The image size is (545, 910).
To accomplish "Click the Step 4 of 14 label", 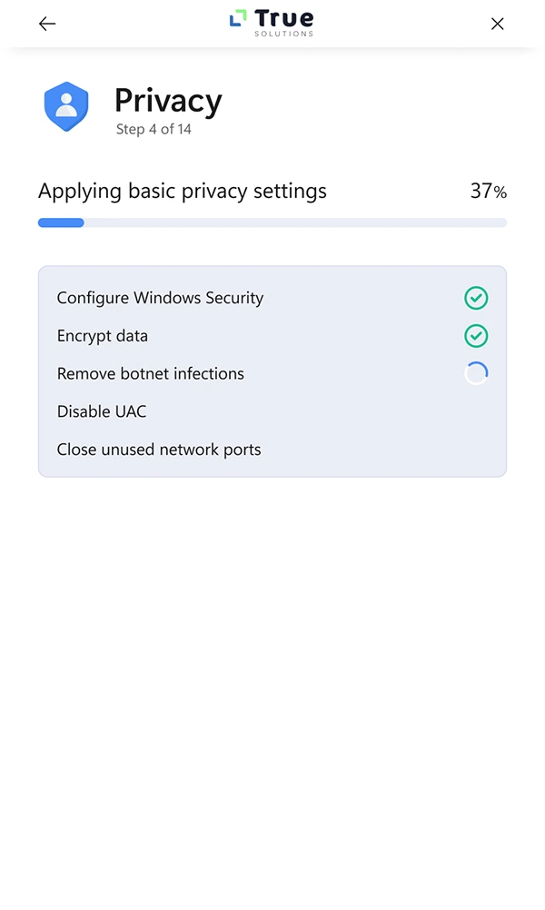I will coord(154,129).
